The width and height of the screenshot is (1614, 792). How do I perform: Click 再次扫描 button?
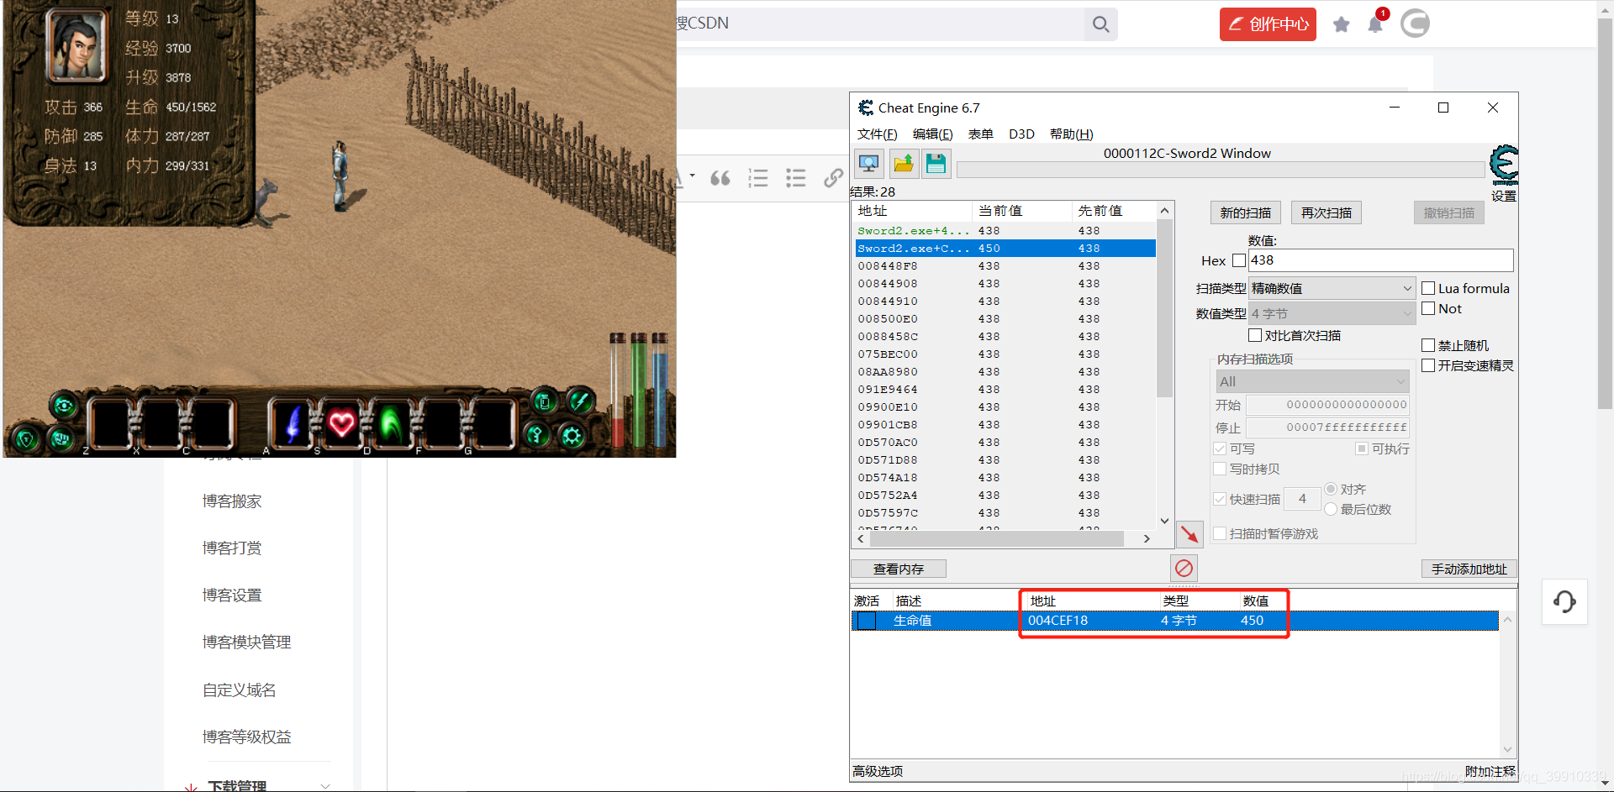(1327, 212)
